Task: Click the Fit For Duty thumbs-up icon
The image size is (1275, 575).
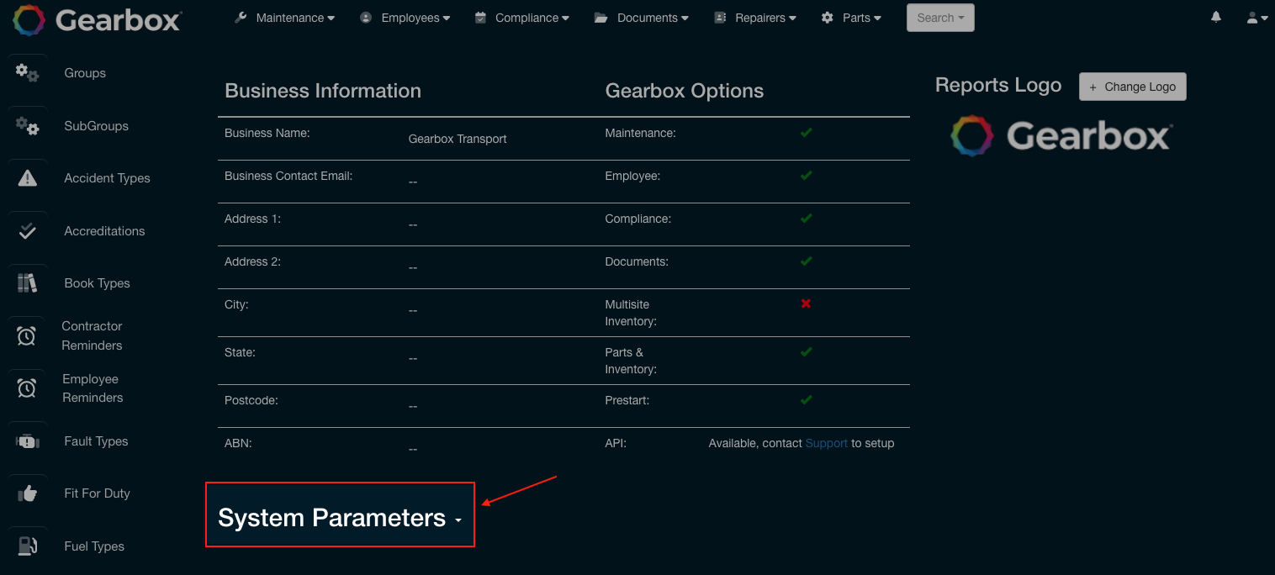Action: [x=27, y=493]
